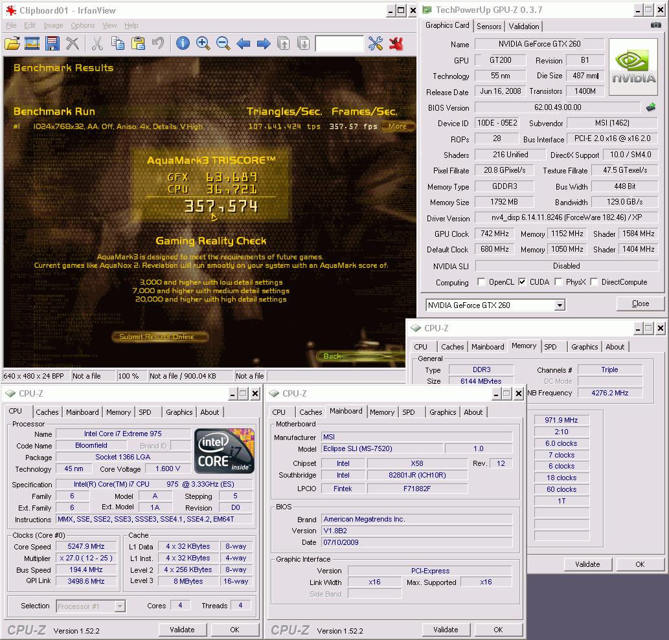Click the GPU-Z Close button
This screenshot has height=640, width=669.
(640, 303)
